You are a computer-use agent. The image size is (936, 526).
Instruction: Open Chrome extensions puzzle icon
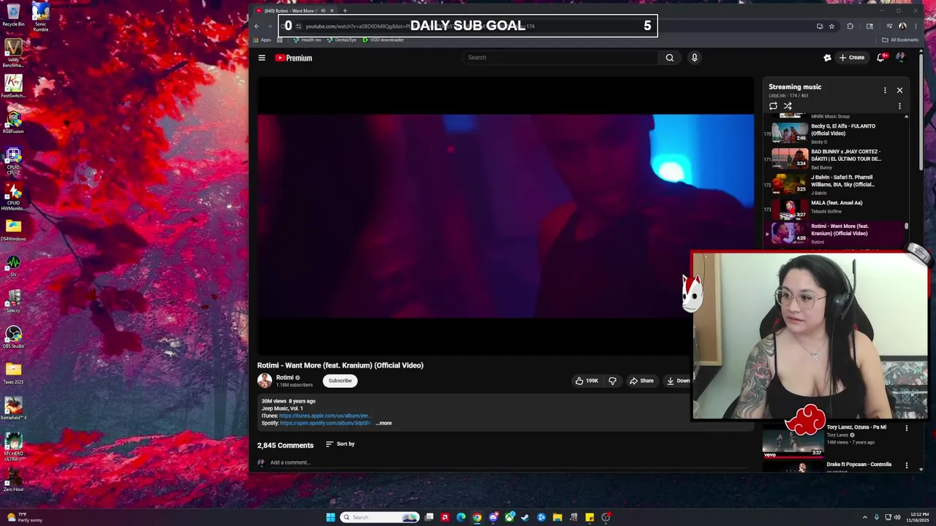coord(850,26)
